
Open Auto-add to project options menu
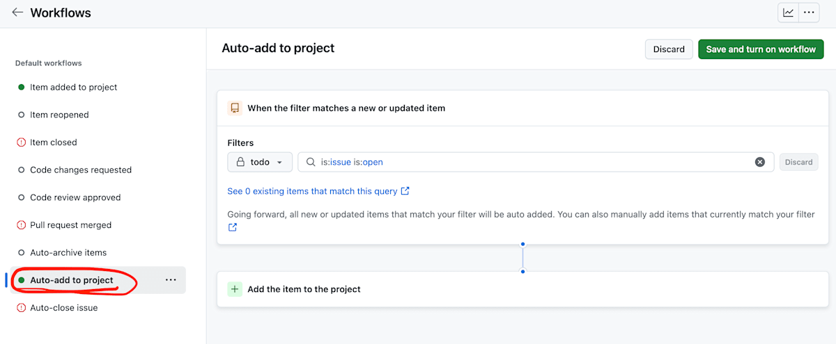point(171,280)
